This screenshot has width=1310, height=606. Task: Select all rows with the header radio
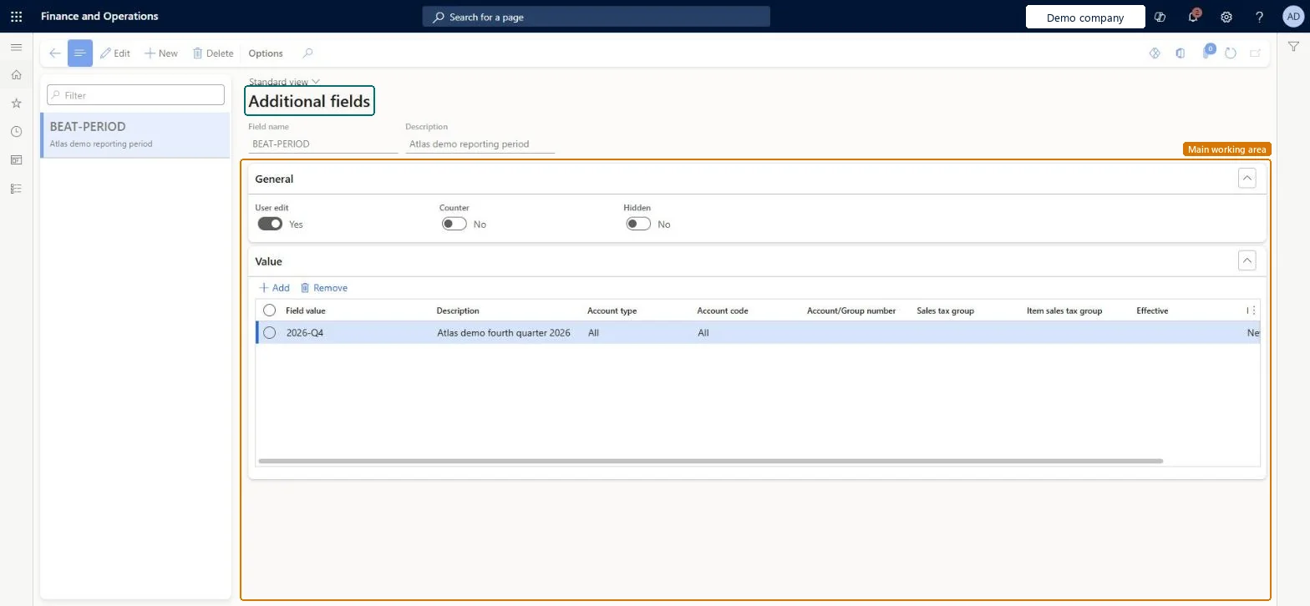pos(269,311)
